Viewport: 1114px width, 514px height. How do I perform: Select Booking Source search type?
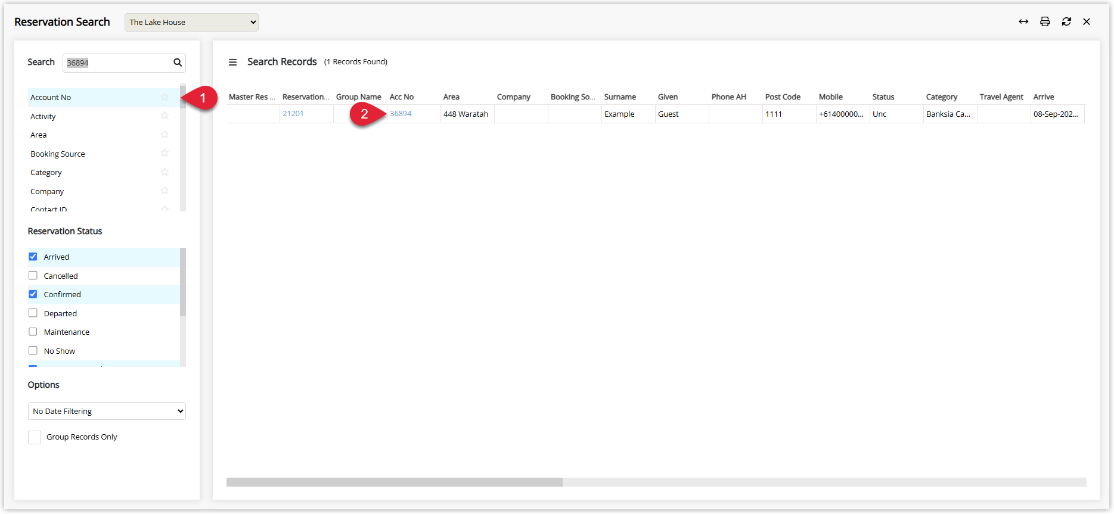[104, 154]
